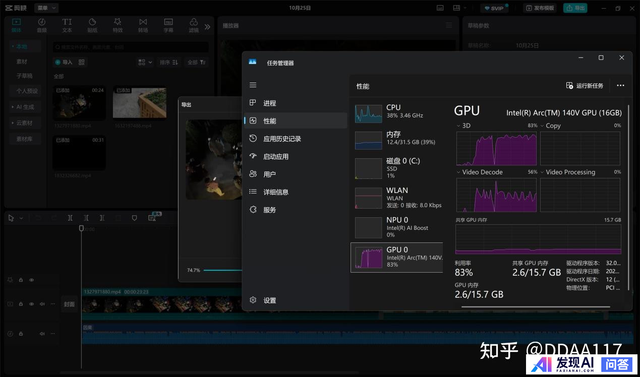Viewport: 640px width, 377px height.
Task: Open 进程 processes page in Task Manager
Action: [296, 103]
